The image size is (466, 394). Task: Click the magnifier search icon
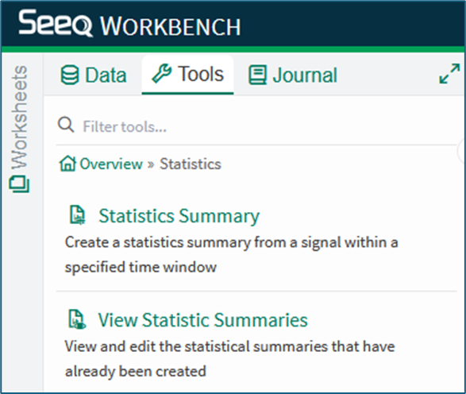tap(66, 125)
